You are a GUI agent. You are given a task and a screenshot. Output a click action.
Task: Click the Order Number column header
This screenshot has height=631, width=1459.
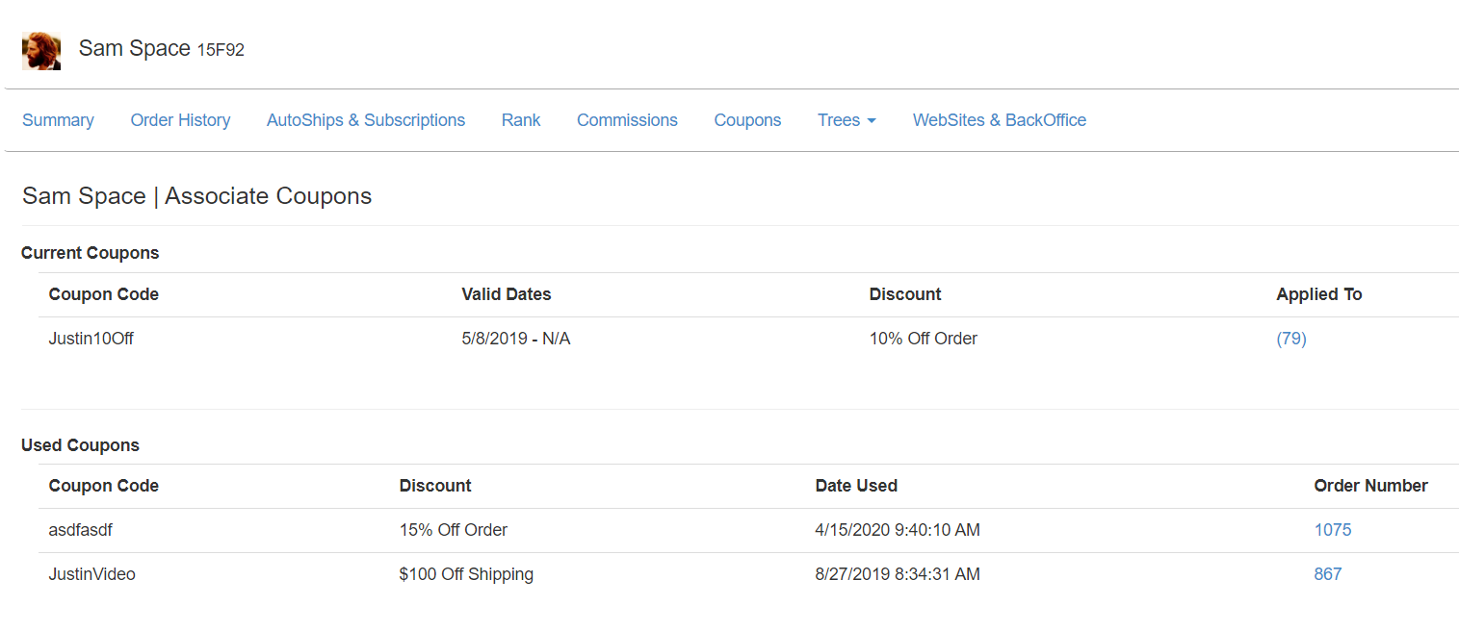[1369, 486]
